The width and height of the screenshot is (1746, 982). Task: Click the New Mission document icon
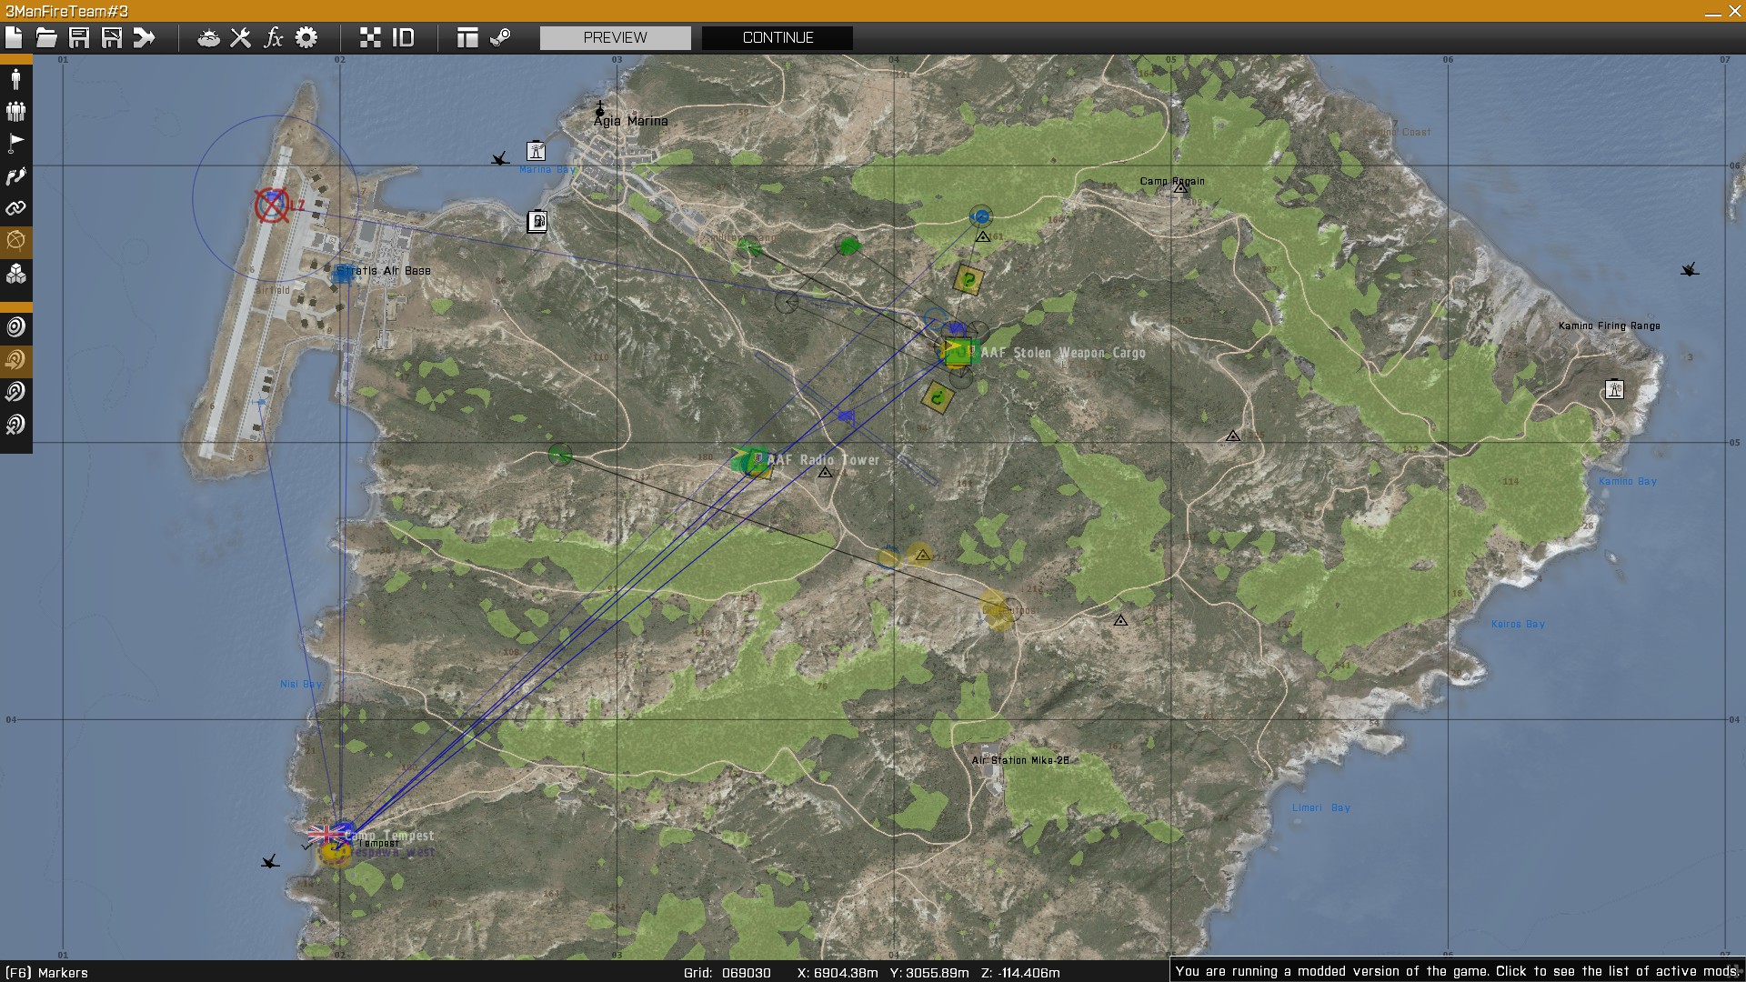pos(14,37)
